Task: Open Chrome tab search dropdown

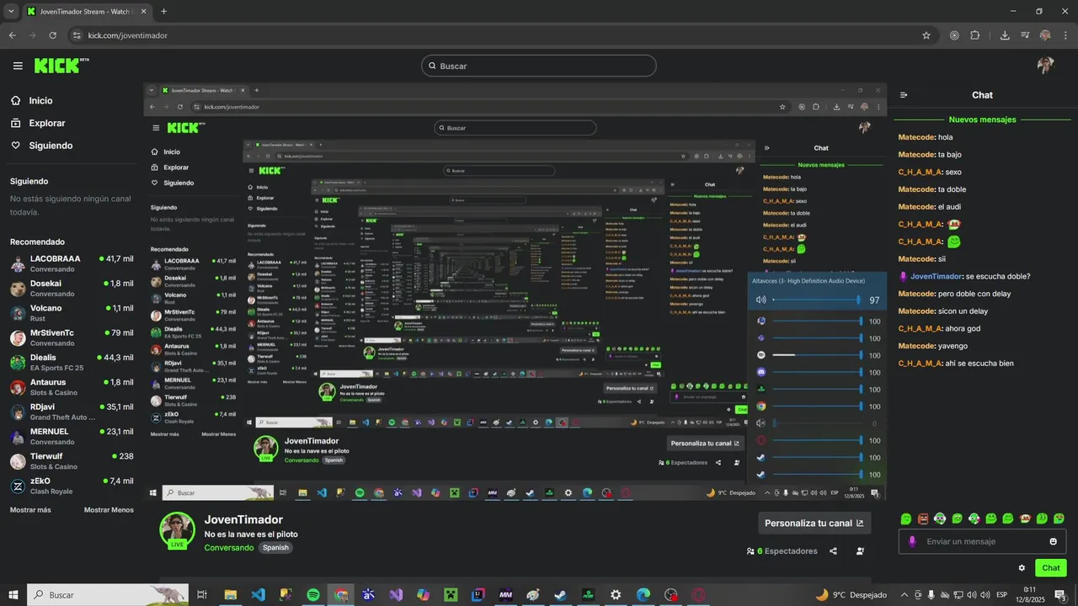Action: 12,11
